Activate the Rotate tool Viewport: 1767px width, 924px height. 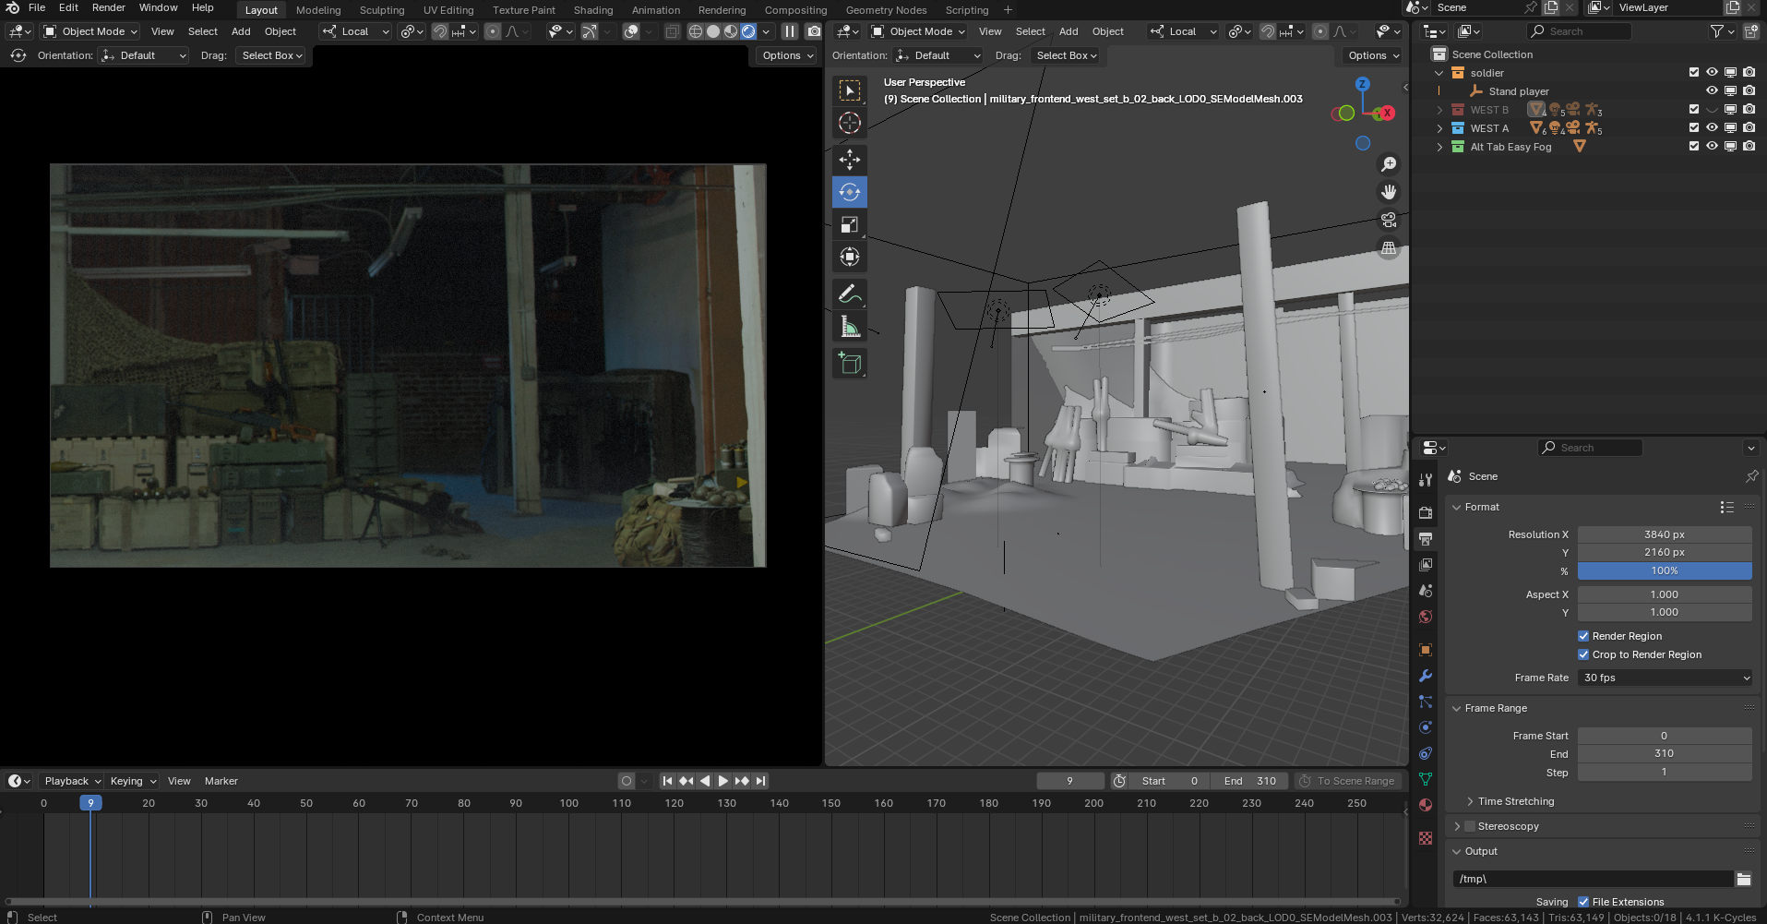click(850, 192)
